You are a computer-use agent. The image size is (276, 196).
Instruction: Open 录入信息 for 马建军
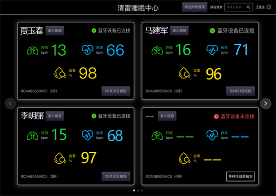tap(179, 31)
